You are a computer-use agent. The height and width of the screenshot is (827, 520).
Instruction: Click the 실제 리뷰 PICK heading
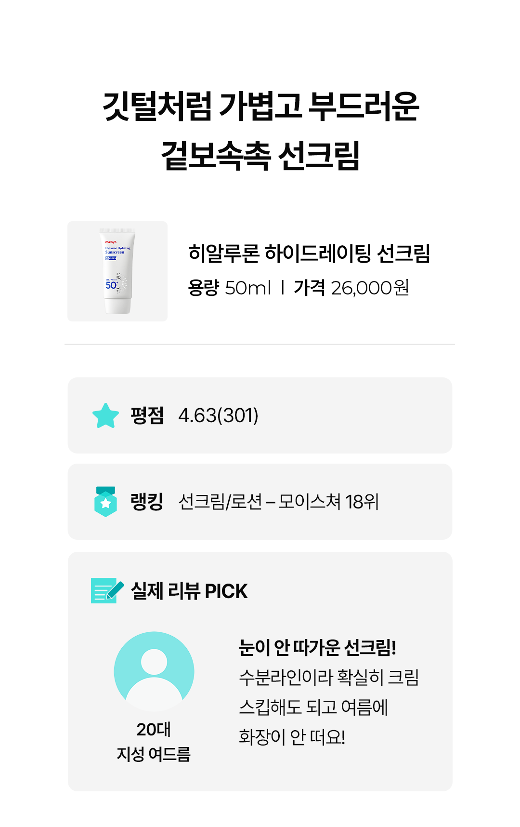189,591
